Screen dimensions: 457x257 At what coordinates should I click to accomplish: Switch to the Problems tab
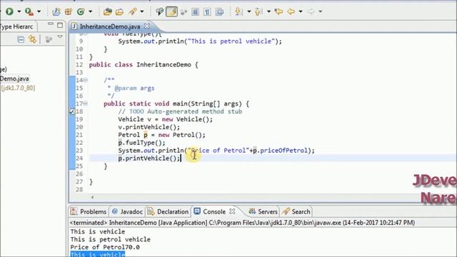[89, 211]
